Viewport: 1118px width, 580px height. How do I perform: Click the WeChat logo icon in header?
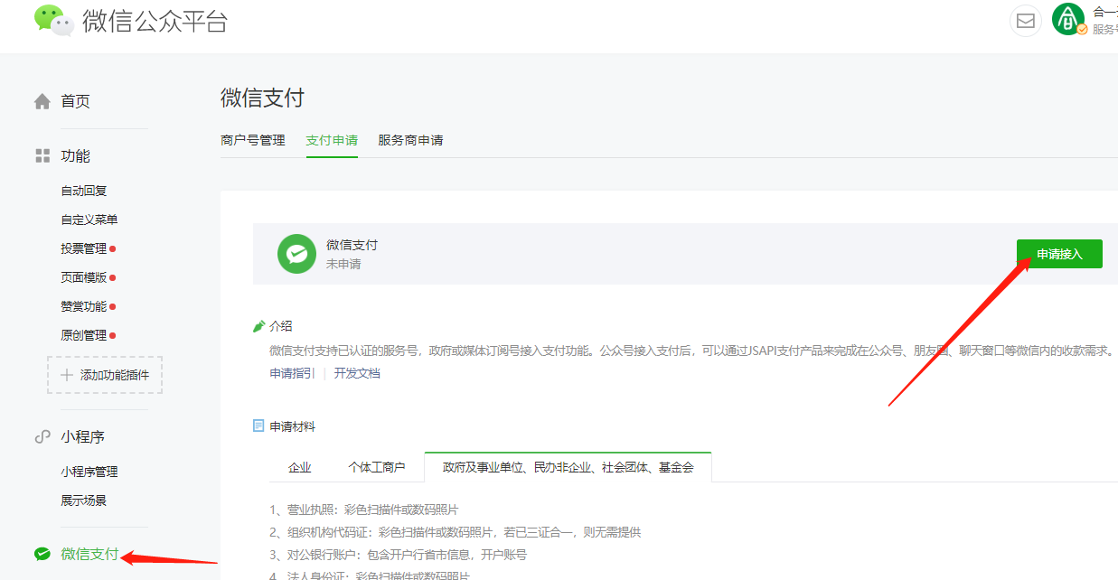(53, 20)
